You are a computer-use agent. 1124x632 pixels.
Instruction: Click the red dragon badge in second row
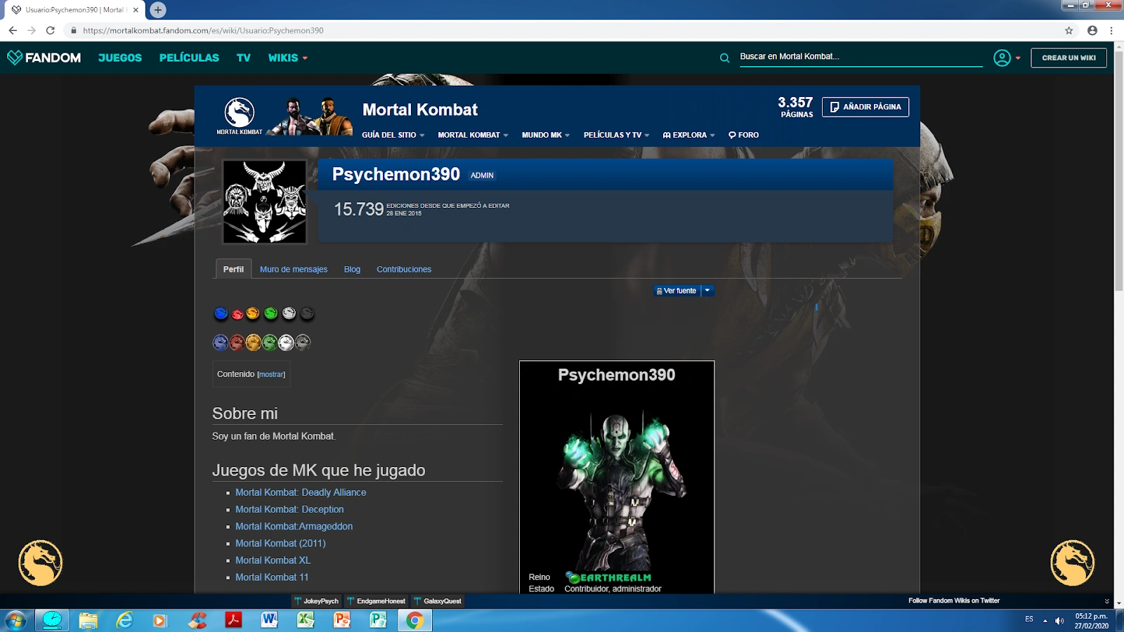[237, 343]
